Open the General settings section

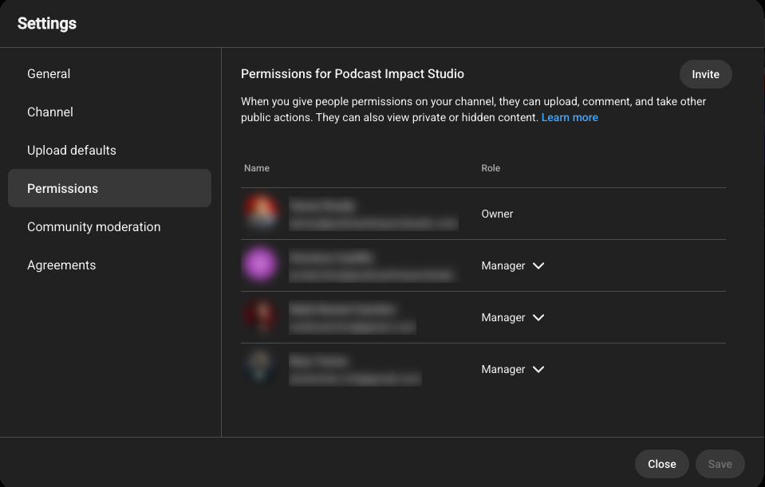pyautogui.click(x=109, y=73)
